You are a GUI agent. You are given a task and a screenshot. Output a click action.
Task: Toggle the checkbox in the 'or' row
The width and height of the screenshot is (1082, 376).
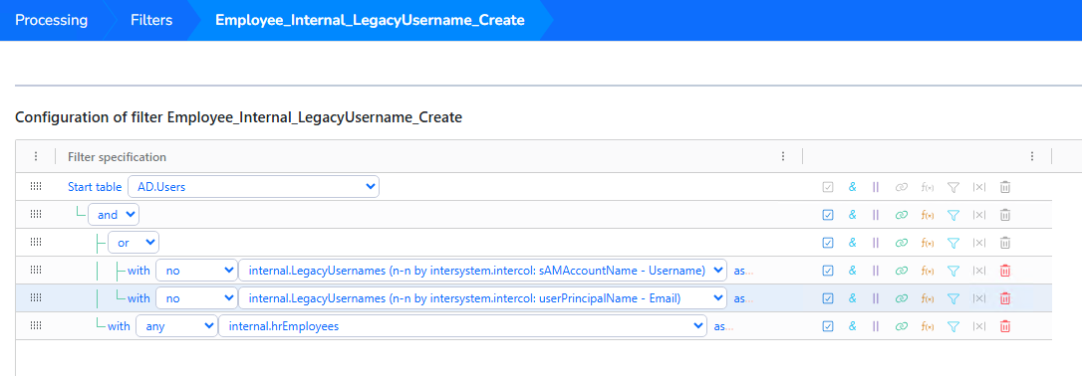click(x=828, y=243)
